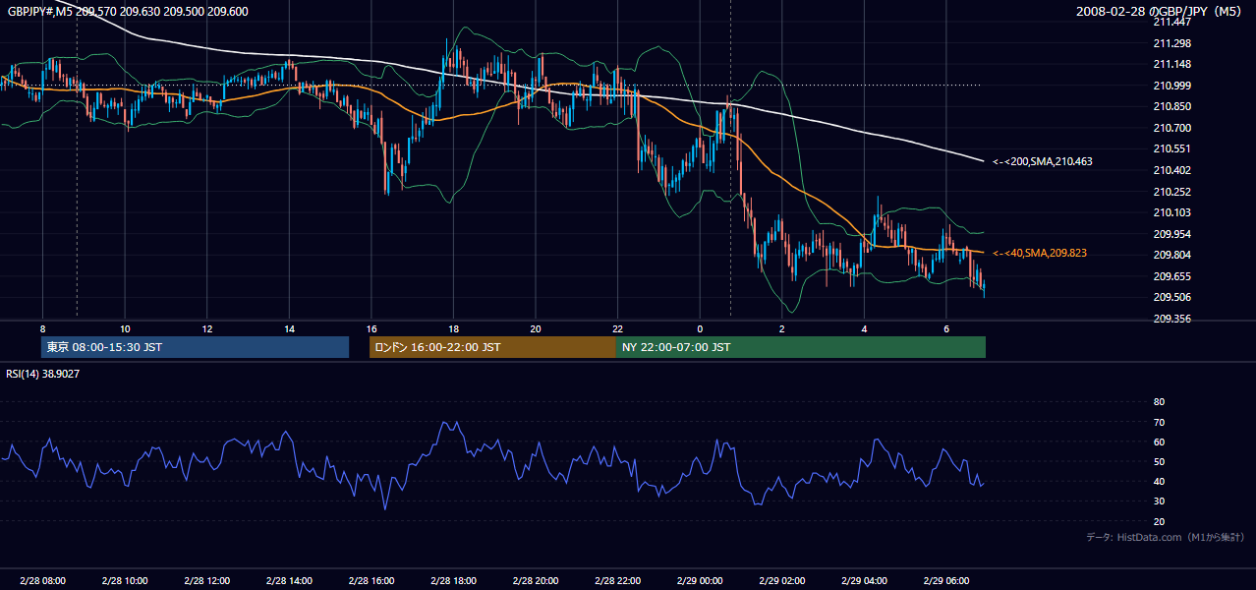The height and width of the screenshot is (590, 1256).
Task: Click price level 209.506 on the axis
Action: coord(1172,297)
